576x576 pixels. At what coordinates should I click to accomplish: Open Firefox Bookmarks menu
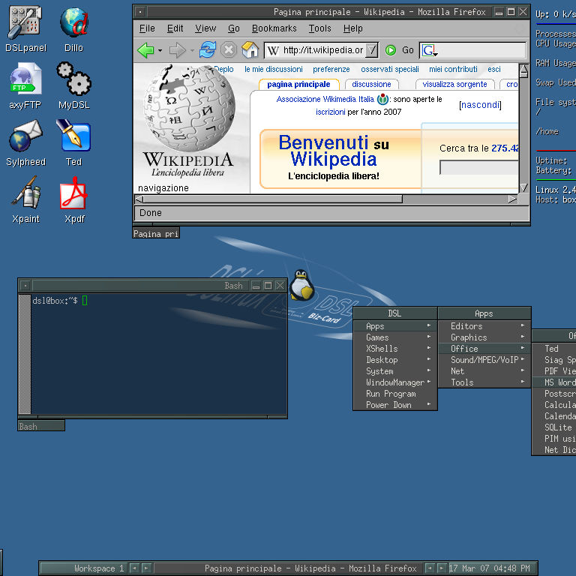(x=274, y=28)
